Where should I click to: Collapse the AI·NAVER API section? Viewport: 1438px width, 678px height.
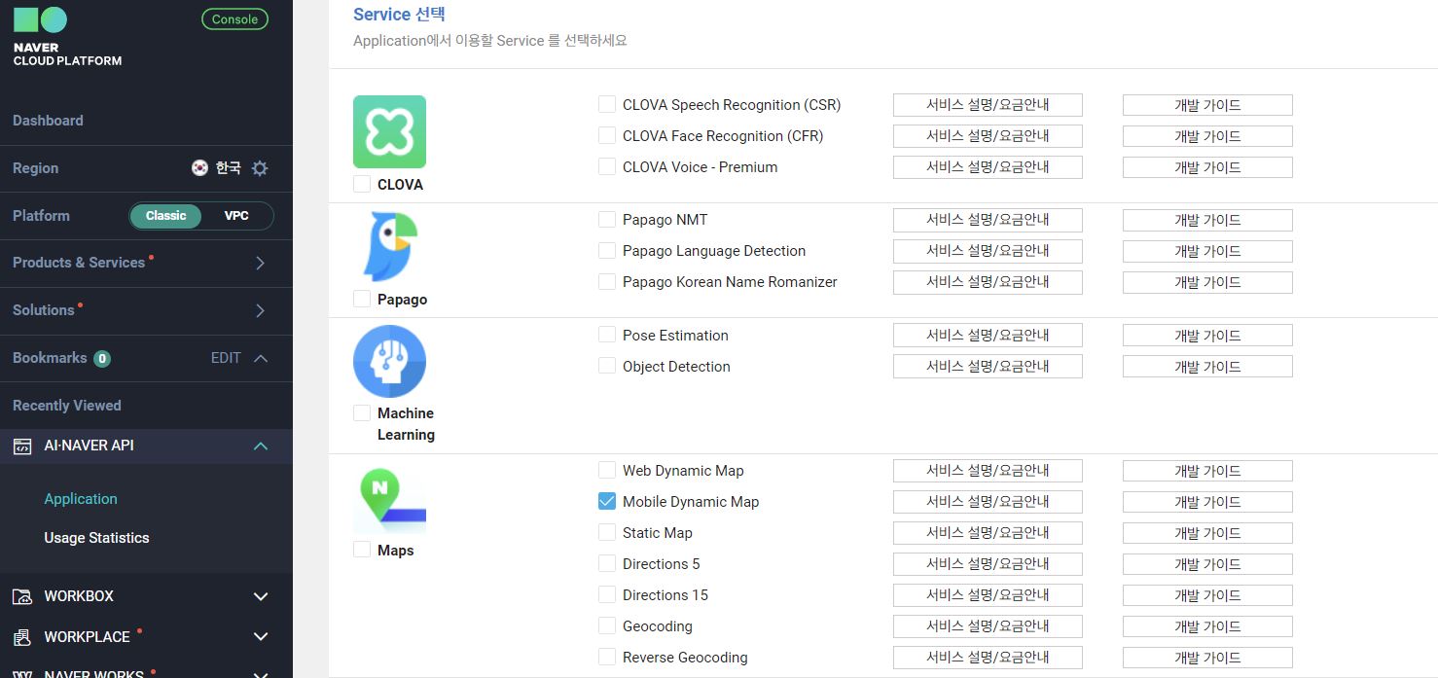coord(261,446)
